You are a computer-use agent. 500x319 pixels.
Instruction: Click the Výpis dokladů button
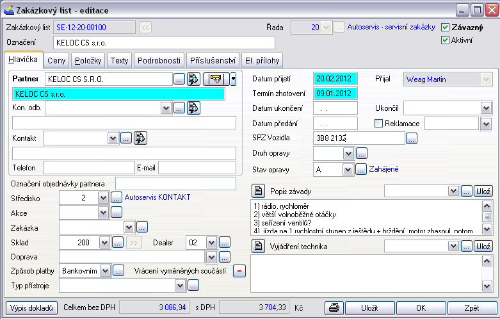click(32, 308)
